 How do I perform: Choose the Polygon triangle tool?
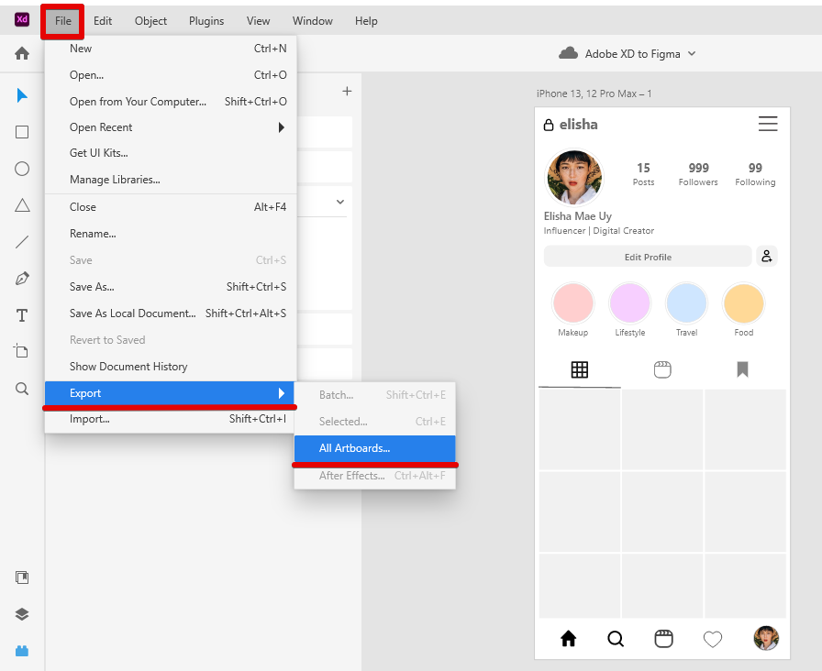[x=22, y=205]
